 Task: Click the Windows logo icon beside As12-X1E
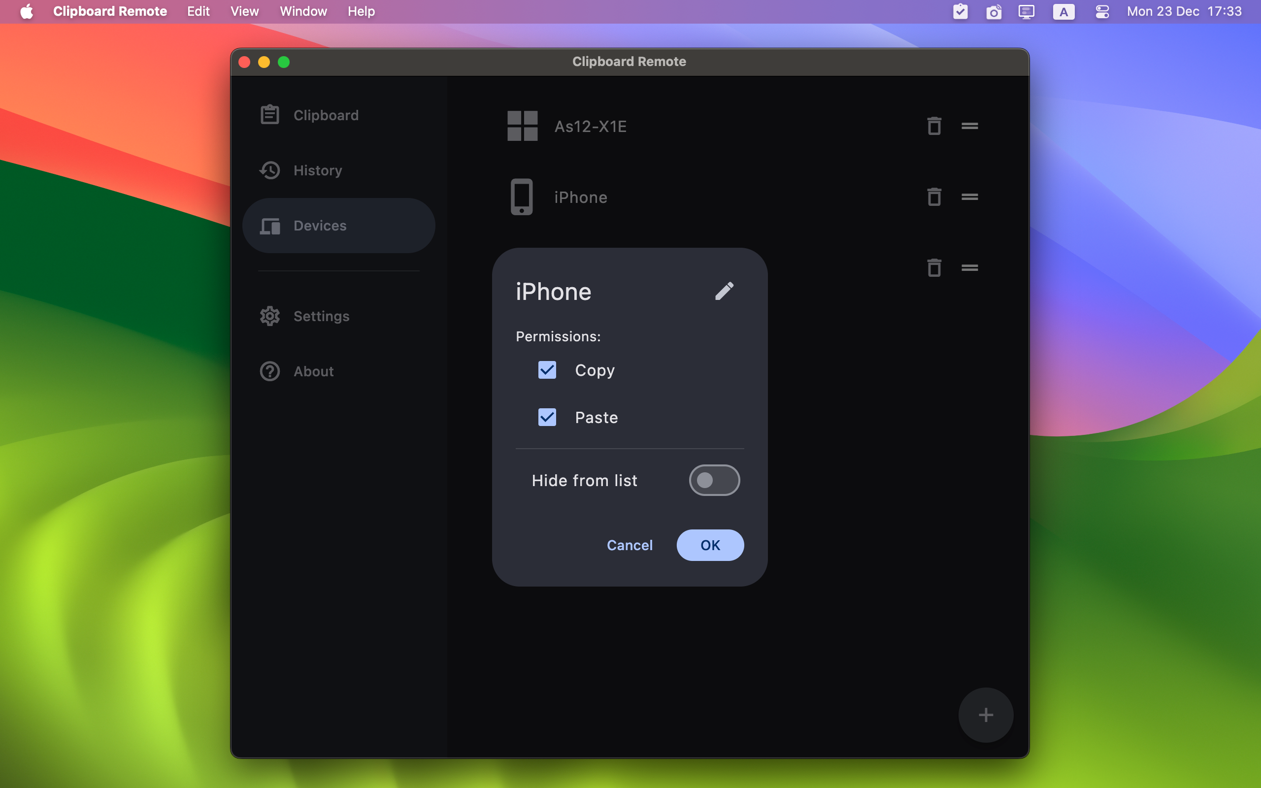tap(522, 126)
